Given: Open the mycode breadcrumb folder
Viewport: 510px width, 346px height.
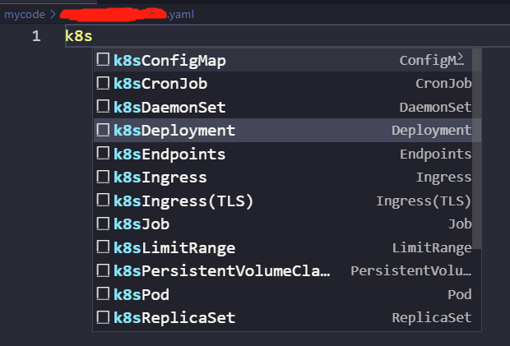Looking at the screenshot, I should (25, 15).
